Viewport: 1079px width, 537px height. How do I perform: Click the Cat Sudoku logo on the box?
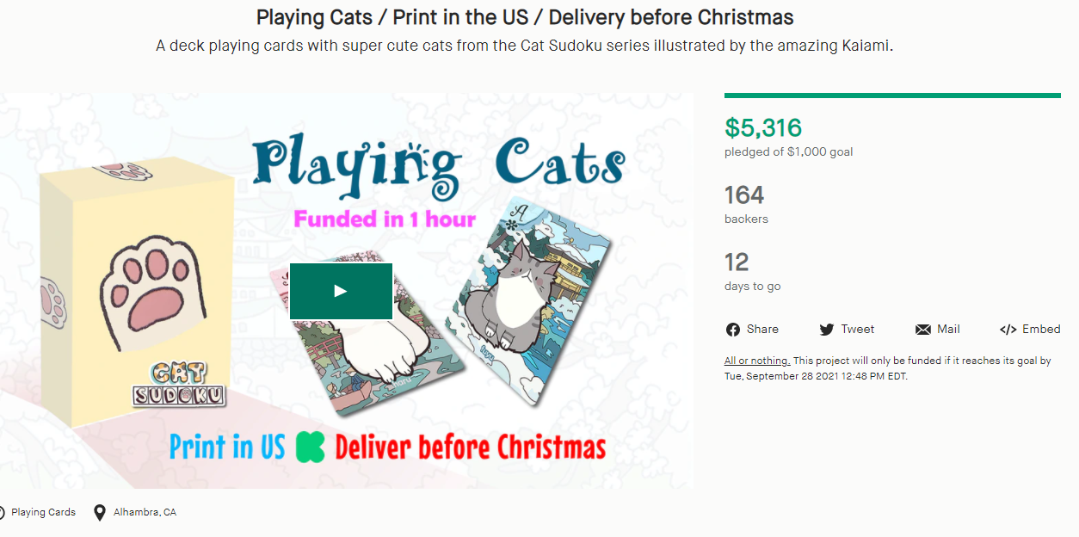(179, 384)
